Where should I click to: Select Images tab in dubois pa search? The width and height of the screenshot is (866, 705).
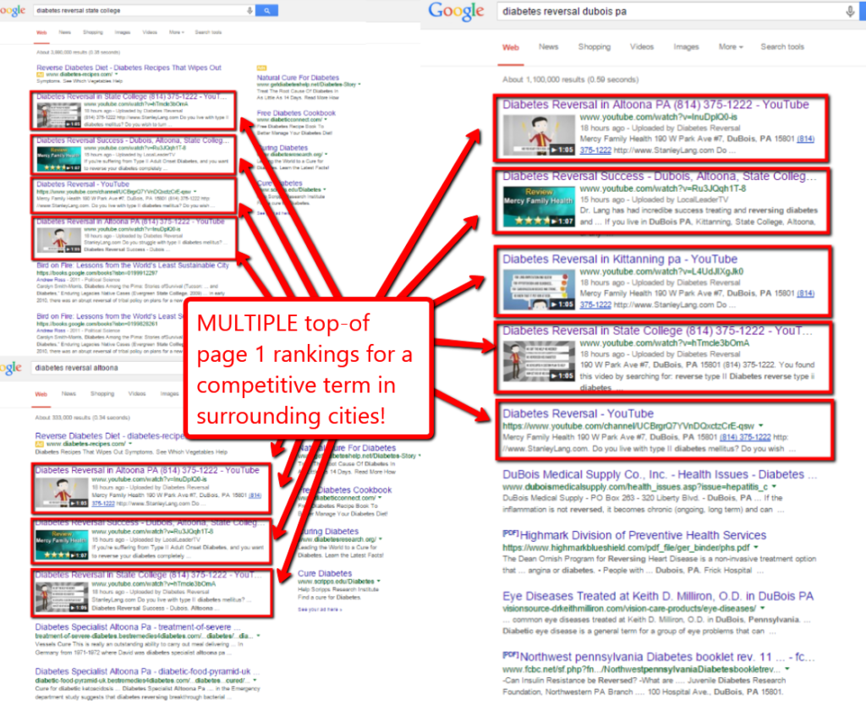[x=686, y=47]
